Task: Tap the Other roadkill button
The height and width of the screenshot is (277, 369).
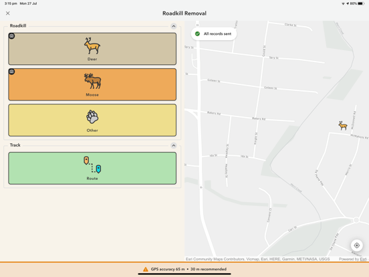Action: coord(92,120)
